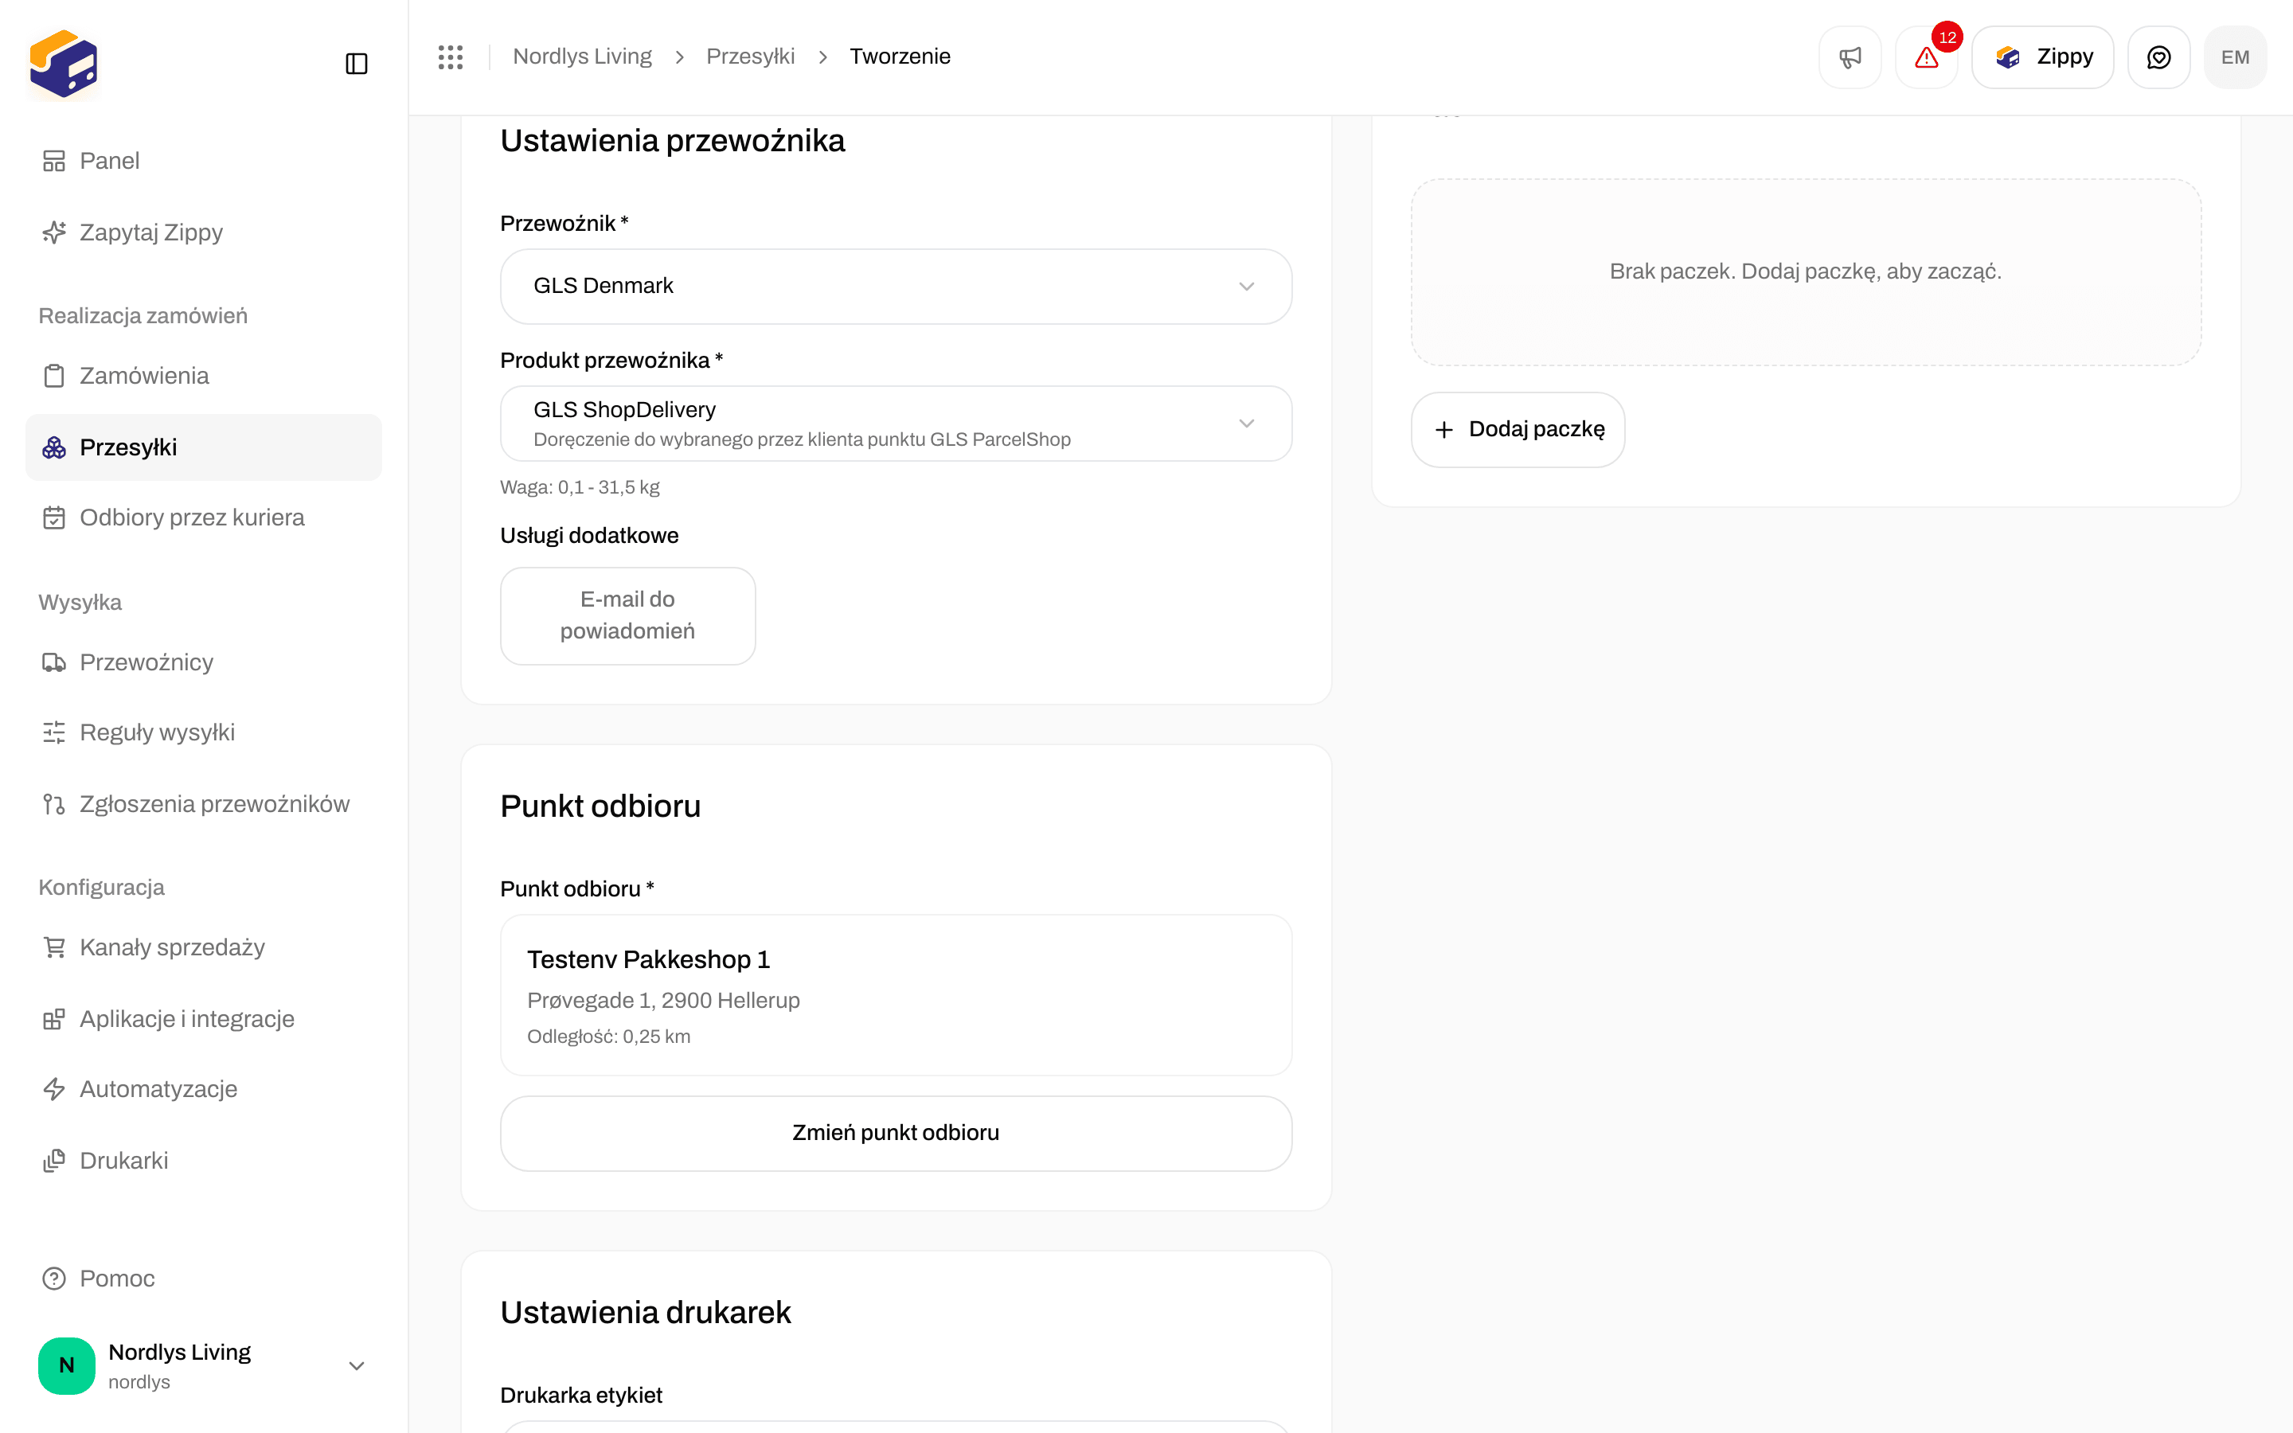This screenshot has height=1433, width=2293.
Task: View alerts via the warning triangle icon
Action: coord(1926,57)
